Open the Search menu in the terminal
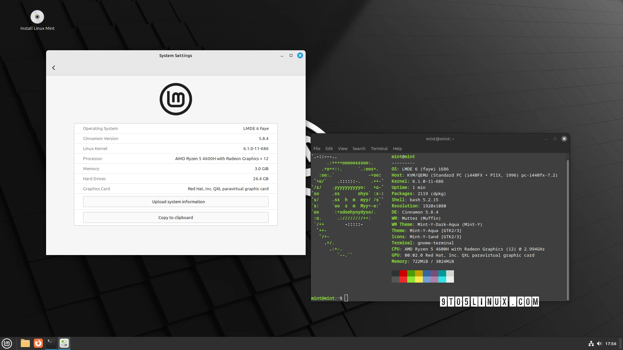This screenshot has width=623, height=350. pyautogui.click(x=359, y=148)
